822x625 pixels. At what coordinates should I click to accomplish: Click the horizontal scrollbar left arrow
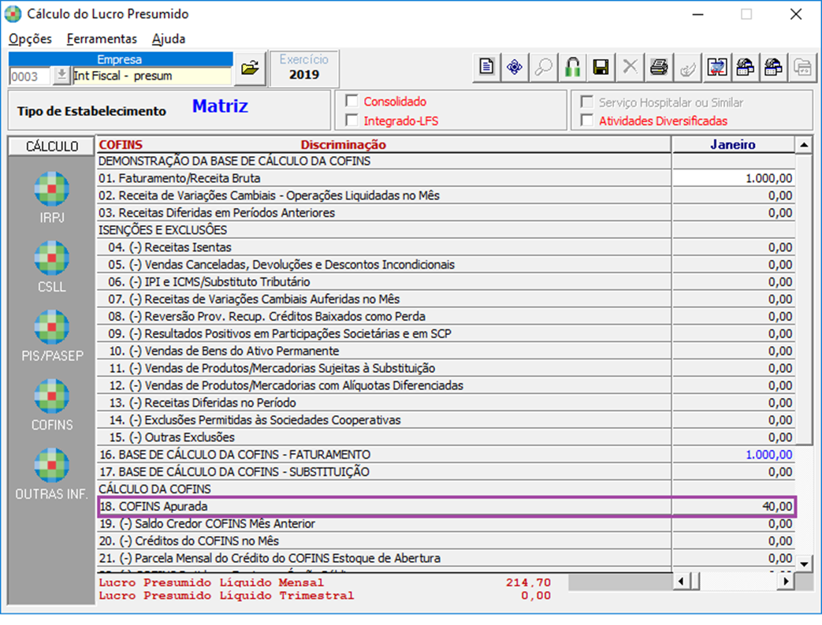[x=681, y=581]
